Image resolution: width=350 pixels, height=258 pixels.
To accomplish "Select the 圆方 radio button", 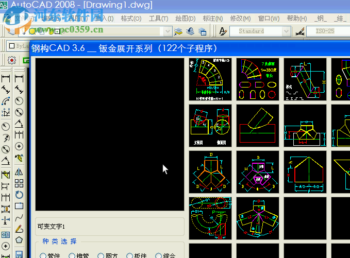I will click(x=101, y=255).
